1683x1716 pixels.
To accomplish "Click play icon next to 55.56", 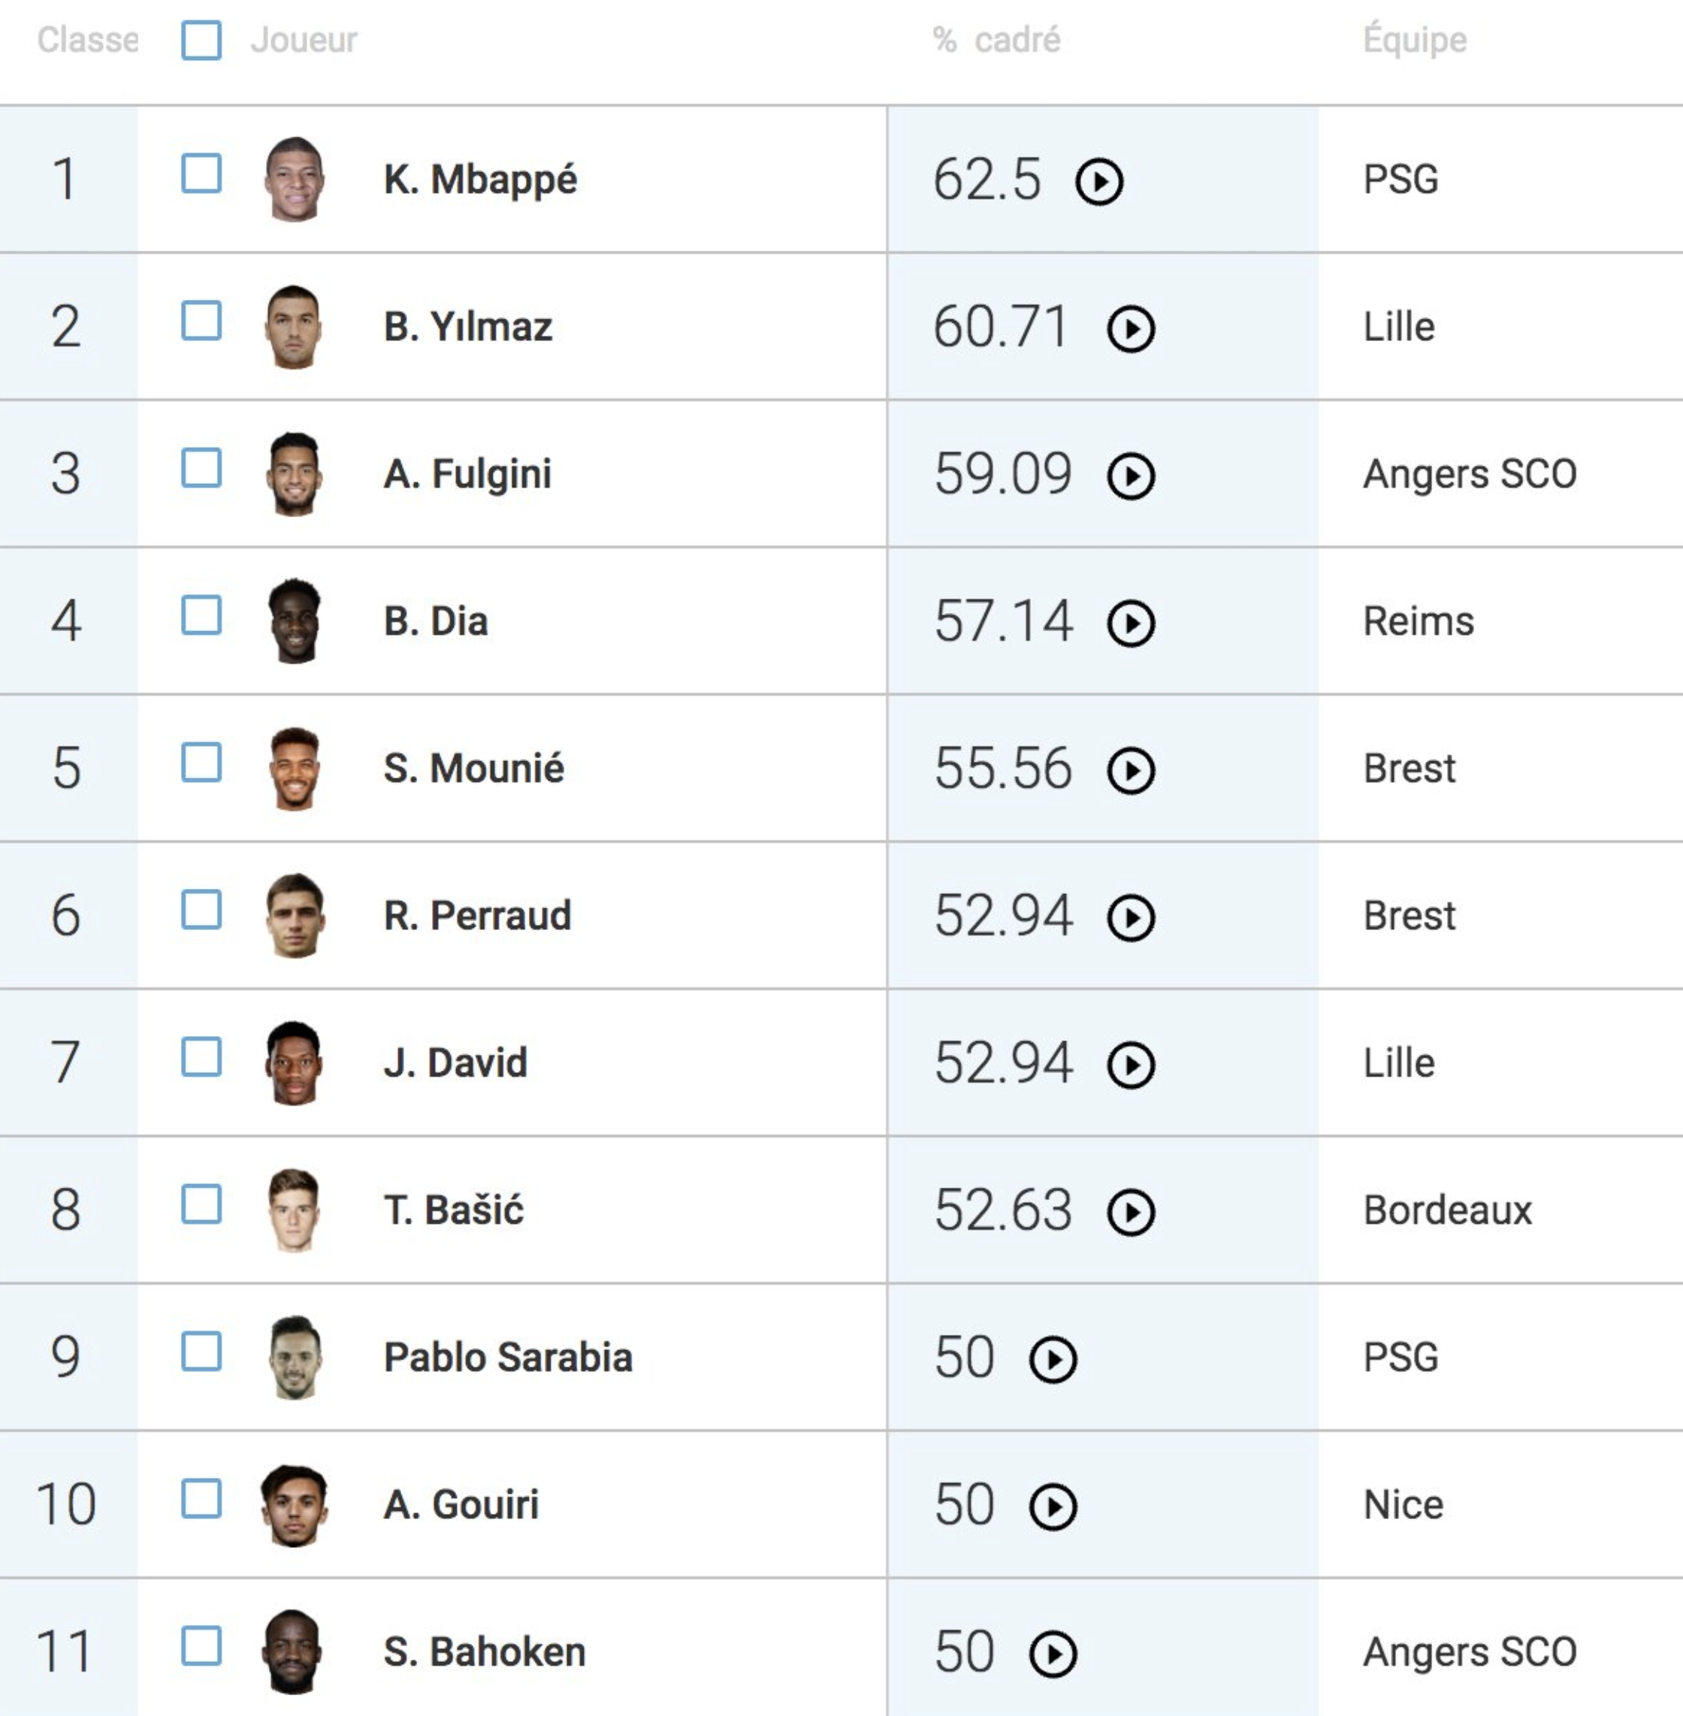I will [1131, 771].
